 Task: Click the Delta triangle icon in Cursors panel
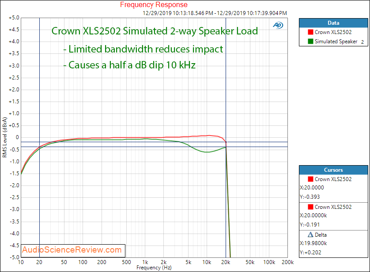point(310,235)
